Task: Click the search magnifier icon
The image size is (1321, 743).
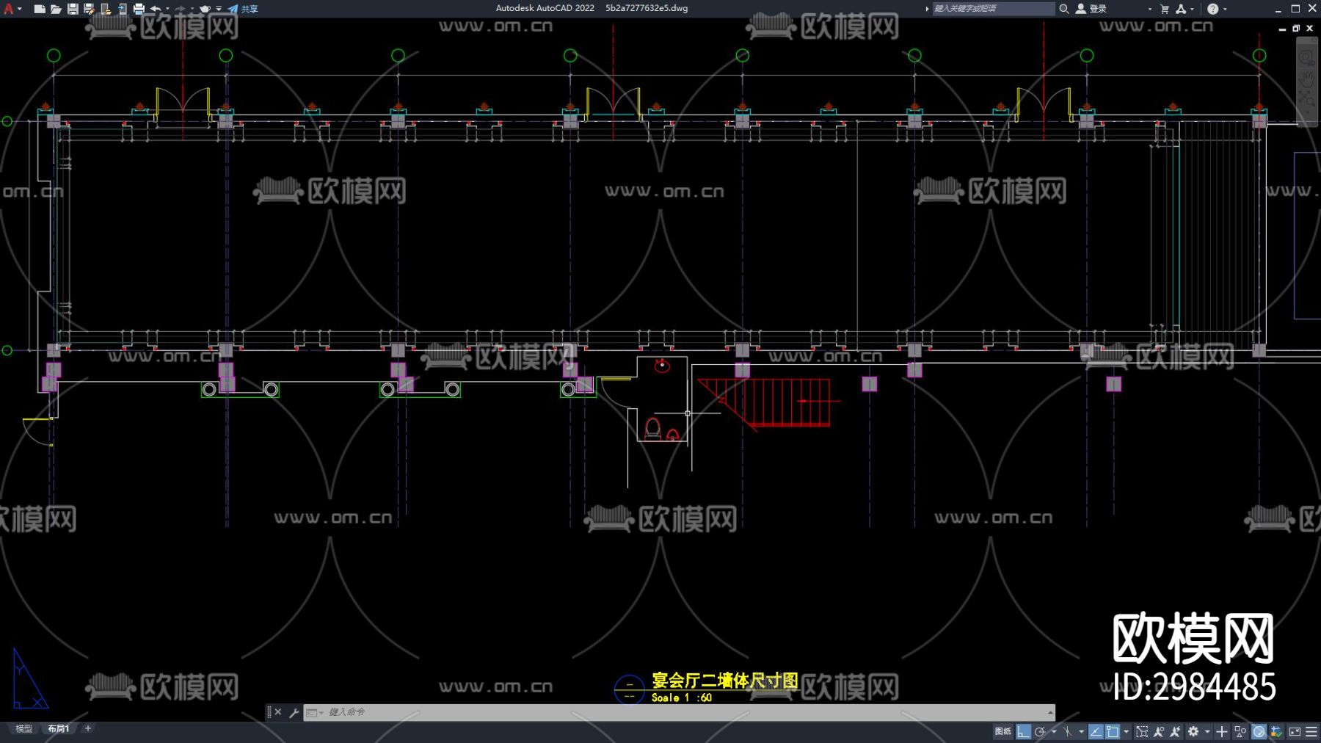Action: point(1063,9)
